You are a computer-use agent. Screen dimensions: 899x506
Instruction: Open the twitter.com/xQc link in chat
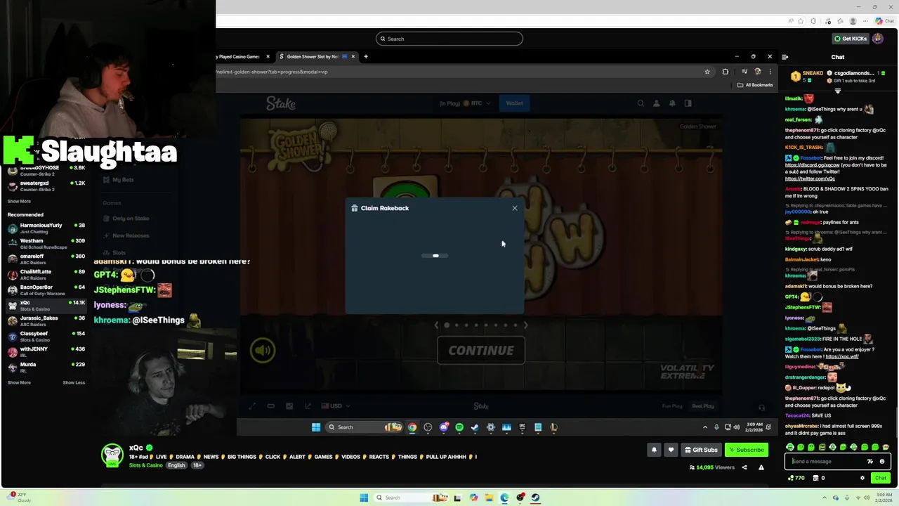(810, 179)
